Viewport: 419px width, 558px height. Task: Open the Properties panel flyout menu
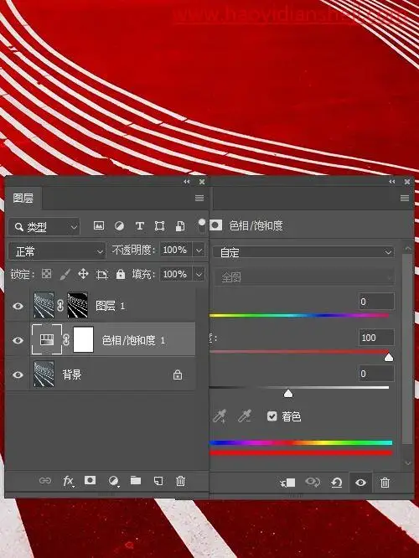click(405, 198)
